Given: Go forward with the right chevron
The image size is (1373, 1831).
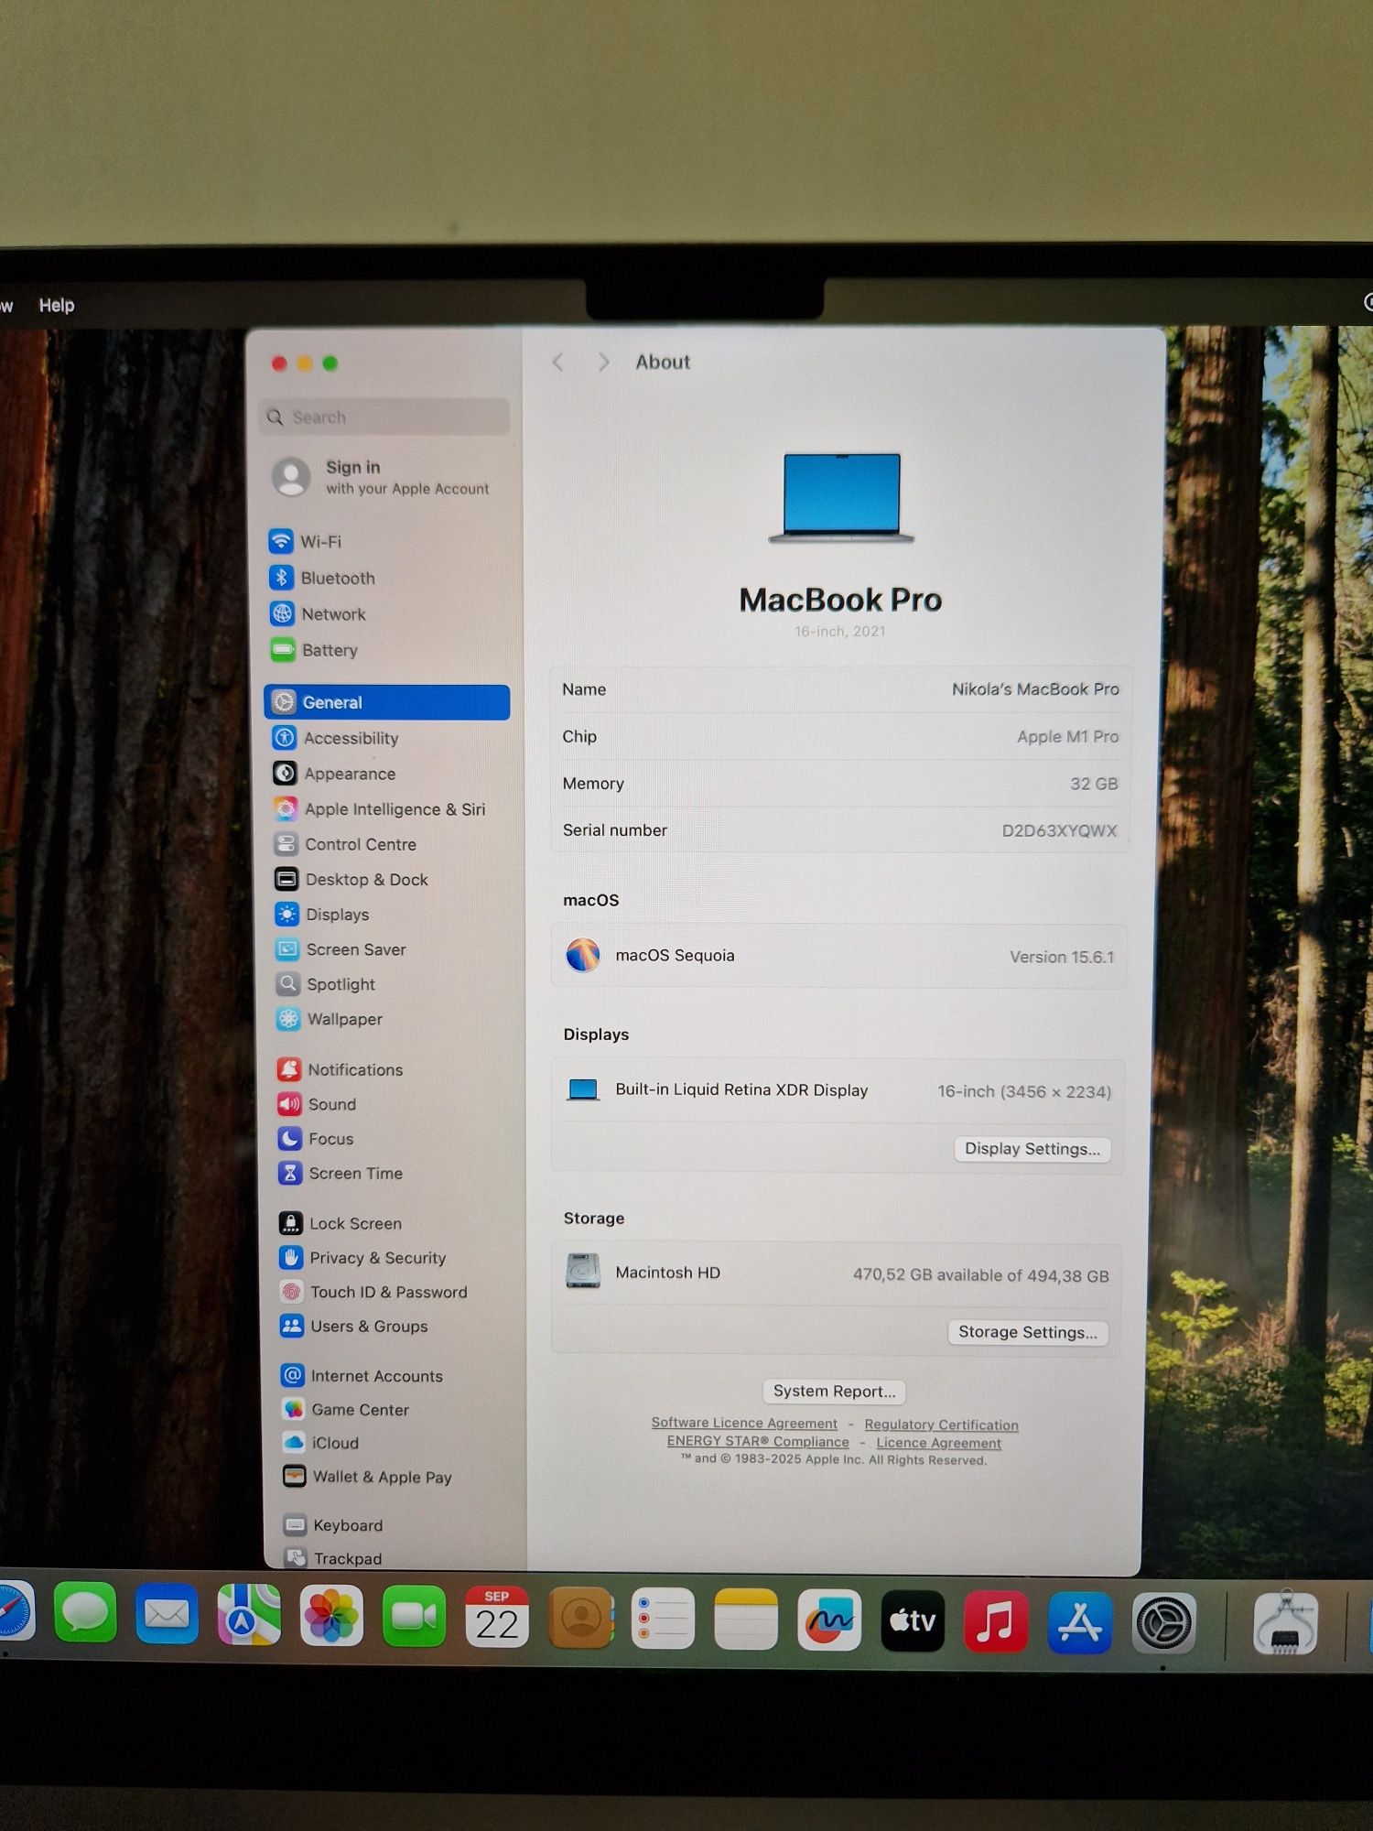Looking at the screenshot, I should click(603, 363).
